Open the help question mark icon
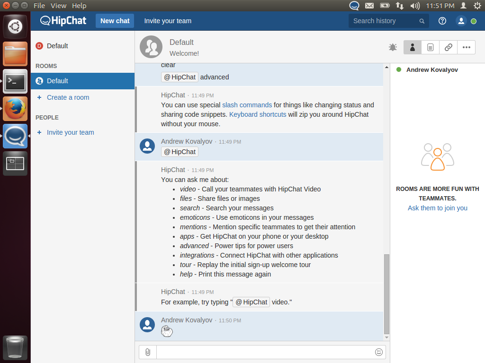Viewport: 485px width, 363px height. pos(442,21)
